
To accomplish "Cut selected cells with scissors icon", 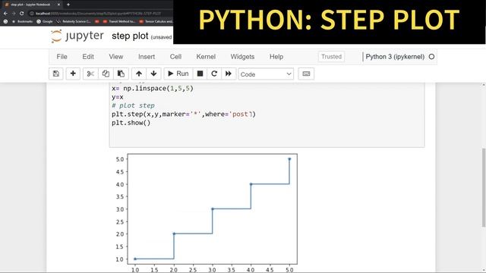I will coord(90,74).
